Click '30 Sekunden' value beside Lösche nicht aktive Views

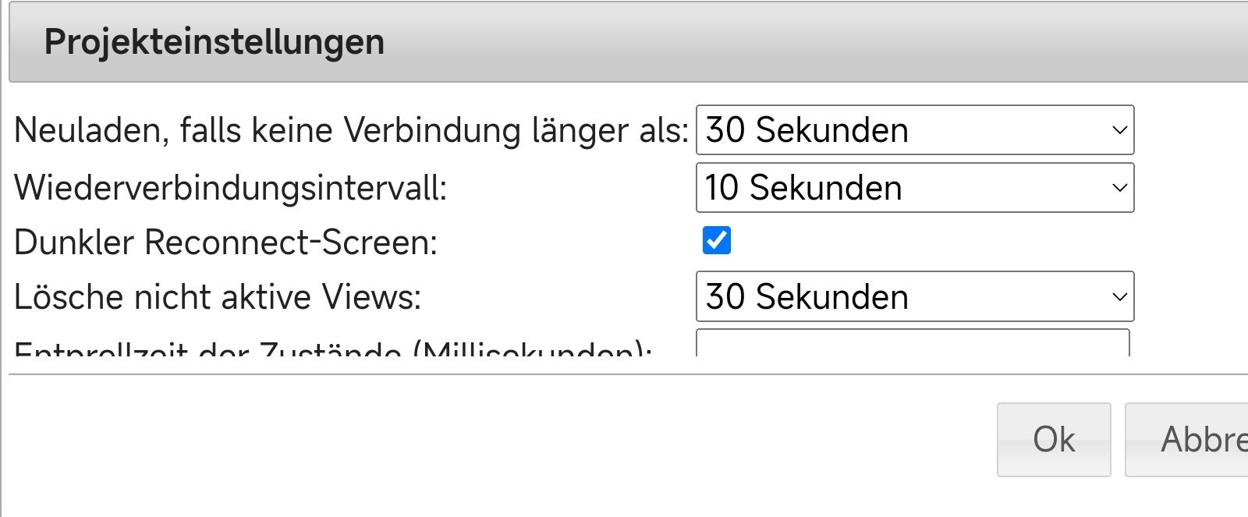[x=807, y=297]
